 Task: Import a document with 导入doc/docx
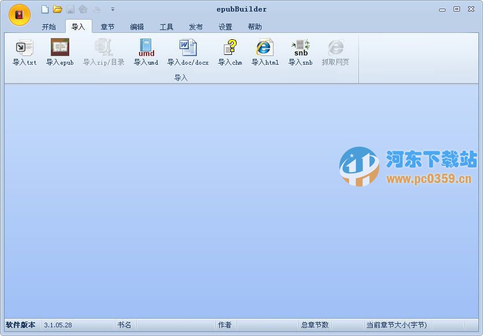[187, 52]
